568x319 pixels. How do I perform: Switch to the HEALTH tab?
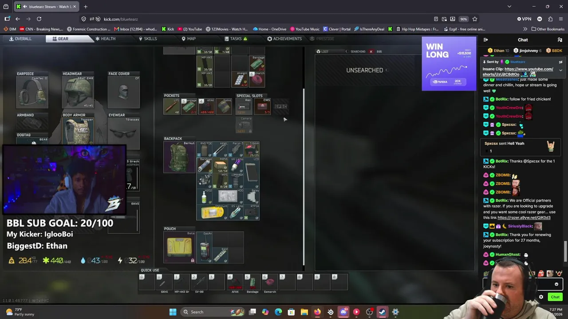point(105,39)
